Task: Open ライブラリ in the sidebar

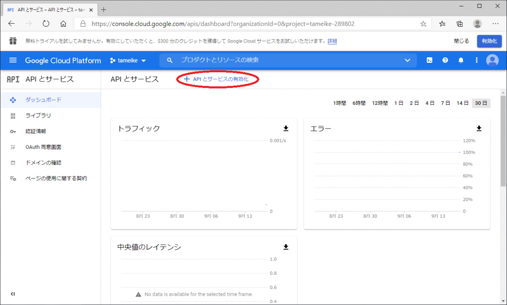Action: (38, 116)
